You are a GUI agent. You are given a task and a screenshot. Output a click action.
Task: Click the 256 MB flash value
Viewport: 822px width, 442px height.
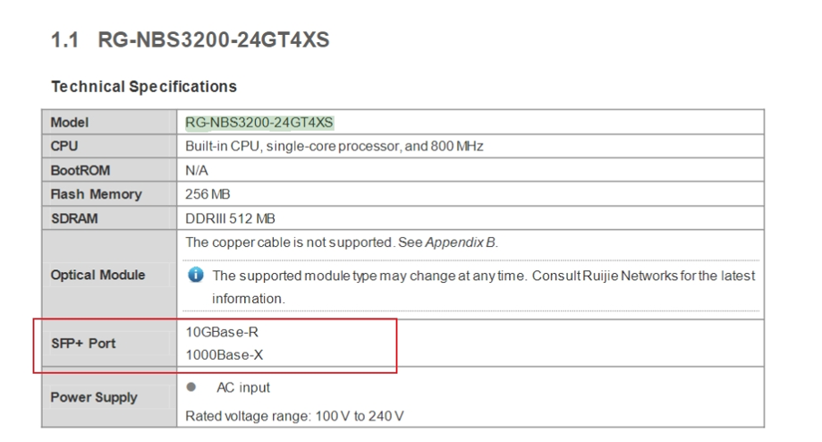coord(208,194)
